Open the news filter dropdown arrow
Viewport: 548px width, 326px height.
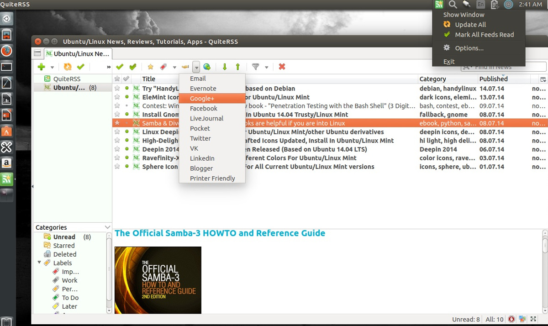click(x=266, y=68)
